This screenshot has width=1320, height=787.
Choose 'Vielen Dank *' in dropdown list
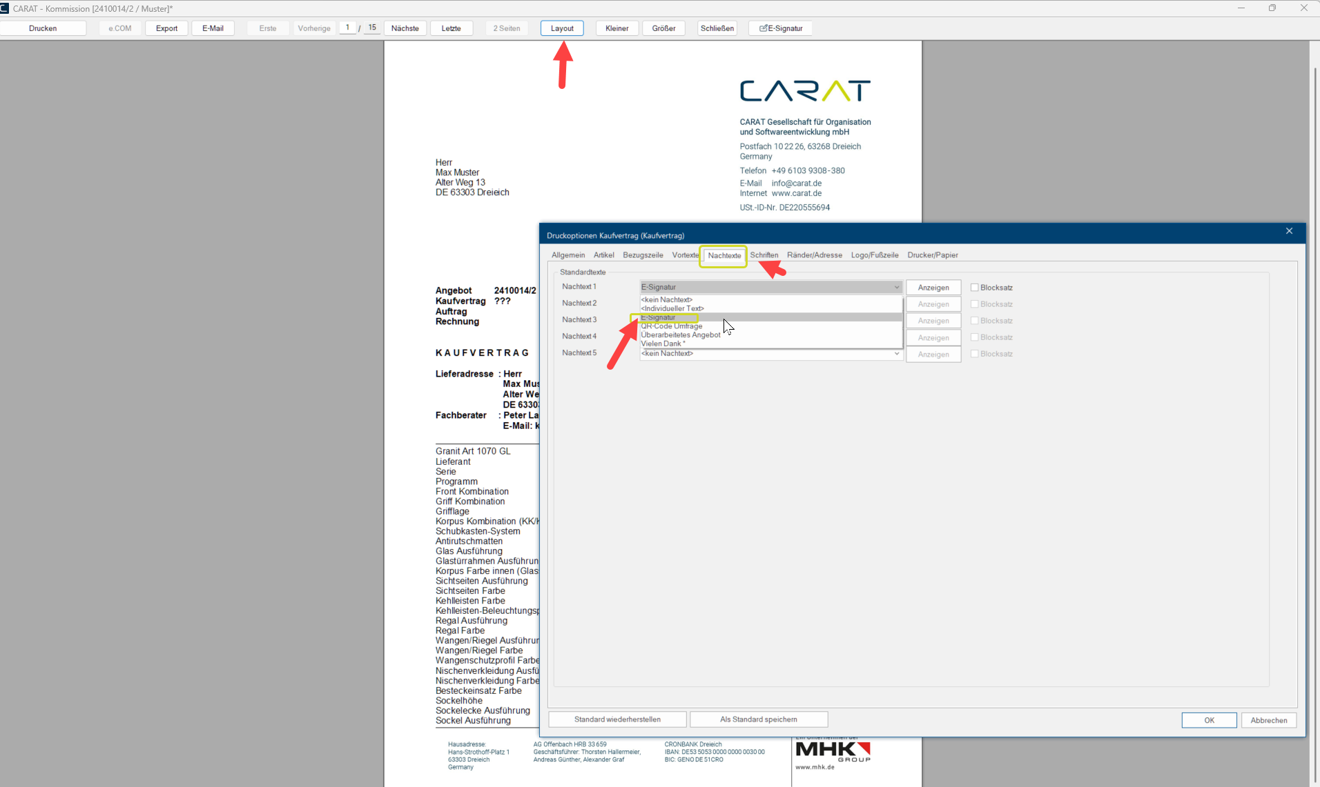pyautogui.click(x=663, y=343)
